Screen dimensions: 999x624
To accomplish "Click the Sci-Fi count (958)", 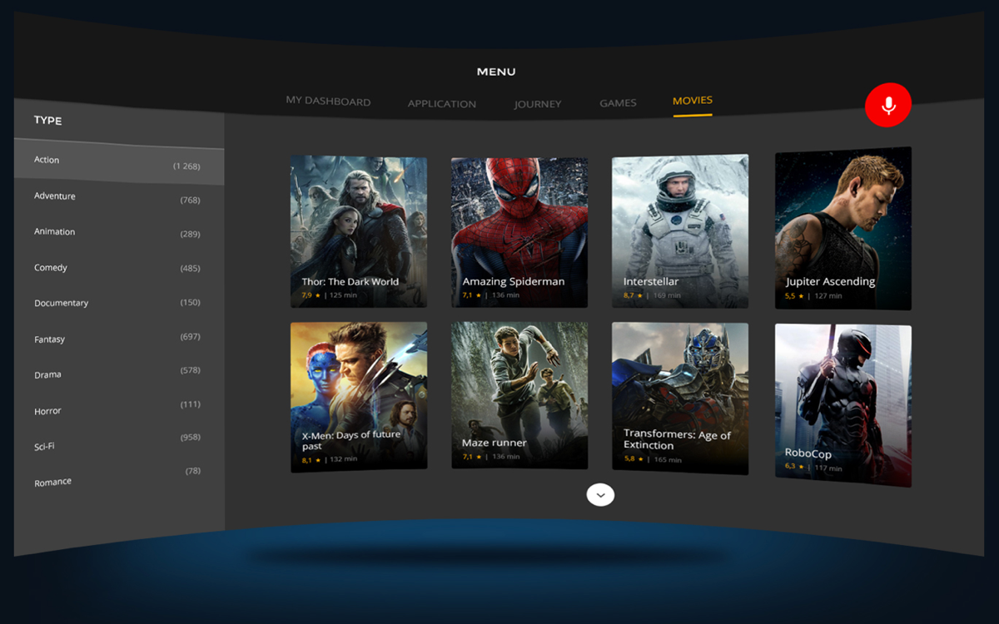I will (191, 438).
